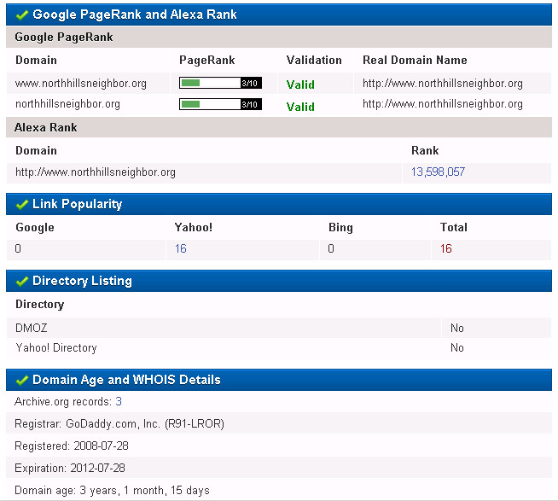Click the Domain Age and WHOIS Details header
Viewport: 558px width, 501px height.
point(126,380)
